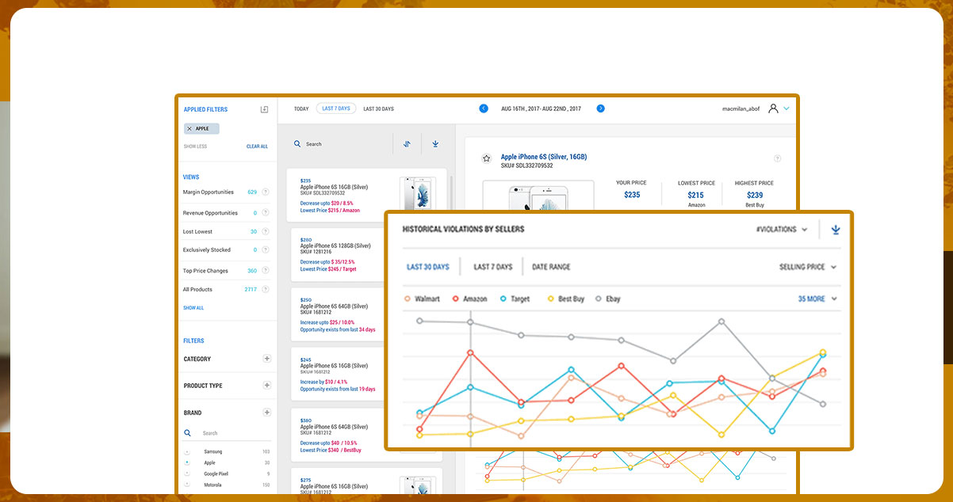Click help icon next to Margin Opportunities
Screen dimensions: 953x502
coord(265,192)
